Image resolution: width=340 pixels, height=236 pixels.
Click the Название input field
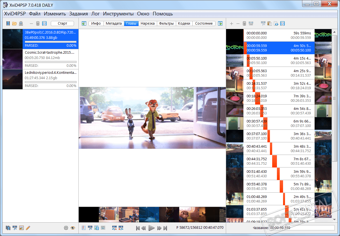[x=301, y=228]
